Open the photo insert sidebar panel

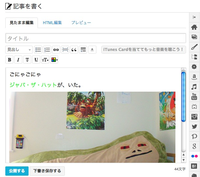[194, 37]
